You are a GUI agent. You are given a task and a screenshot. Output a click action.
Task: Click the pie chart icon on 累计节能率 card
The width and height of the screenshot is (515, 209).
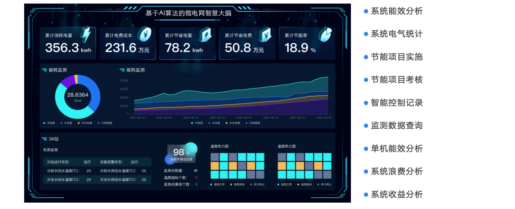click(325, 34)
